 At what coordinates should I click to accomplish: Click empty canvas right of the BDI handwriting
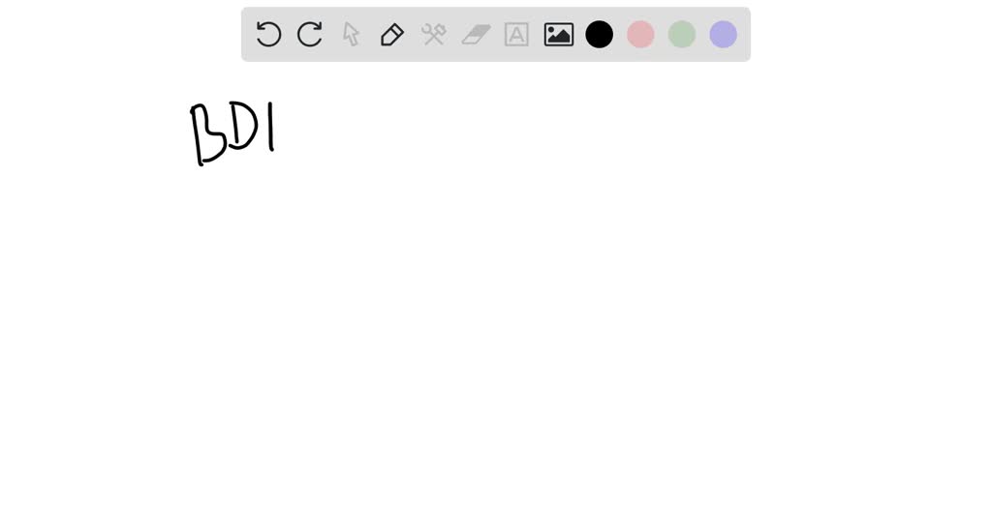[x=506, y=132]
